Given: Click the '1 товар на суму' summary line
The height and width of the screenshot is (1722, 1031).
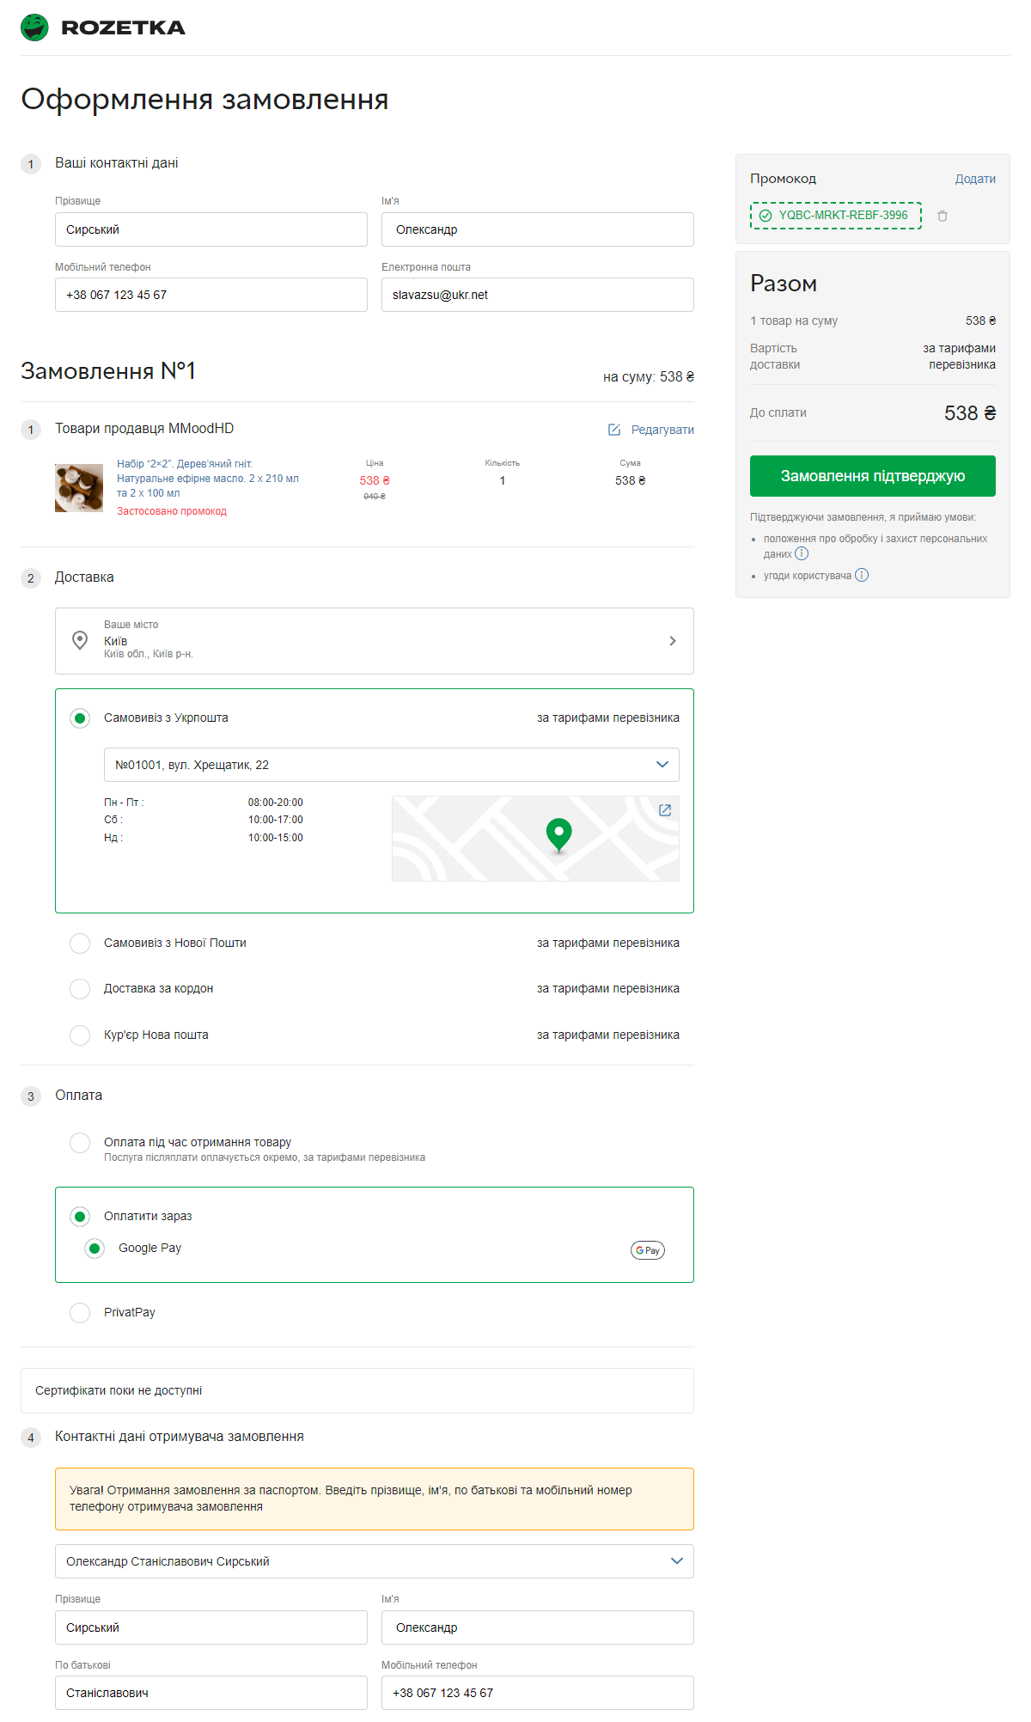Looking at the screenshot, I should pos(794,321).
